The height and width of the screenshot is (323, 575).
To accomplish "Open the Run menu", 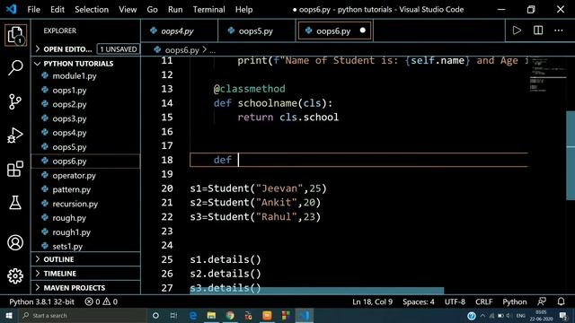I will [x=175, y=10].
